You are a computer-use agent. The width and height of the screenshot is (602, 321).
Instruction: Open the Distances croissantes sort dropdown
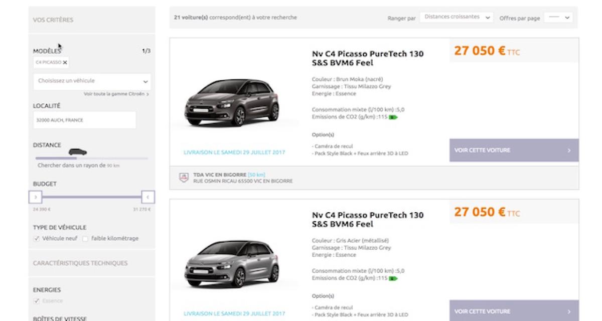click(x=456, y=17)
